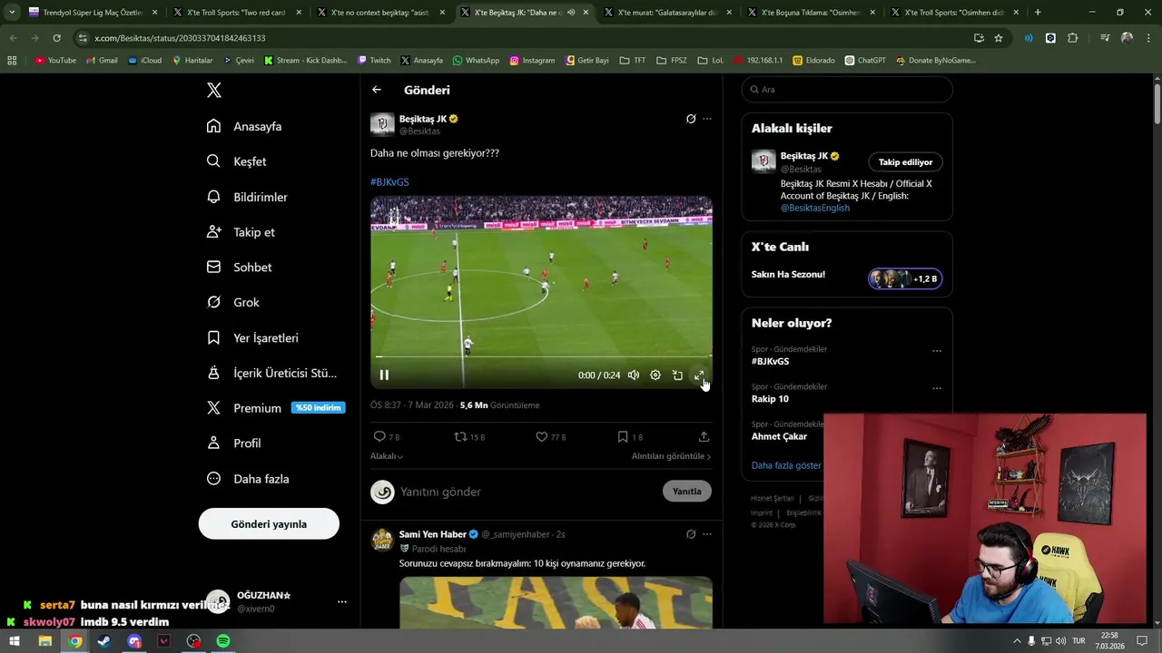
Task: Mute the Beşiktaş JK tab audio
Action: [x=571, y=13]
